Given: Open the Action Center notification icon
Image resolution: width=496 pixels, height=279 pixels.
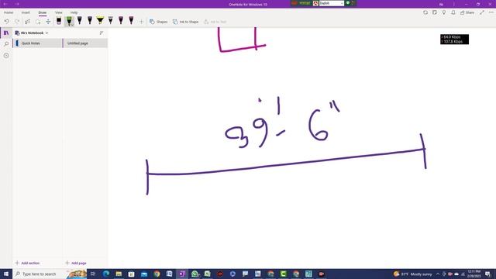Looking at the screenshot, I should pyautogui.click(x=488, y=274).
